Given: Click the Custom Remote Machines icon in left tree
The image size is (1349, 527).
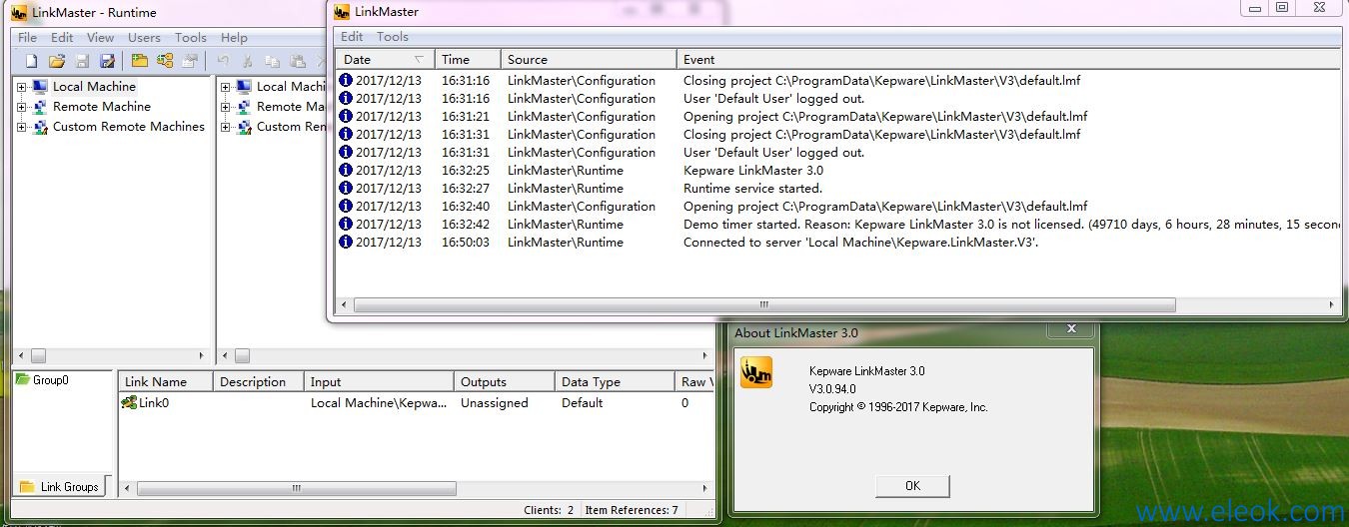Looking at the screenshot, I should [40, 127].
